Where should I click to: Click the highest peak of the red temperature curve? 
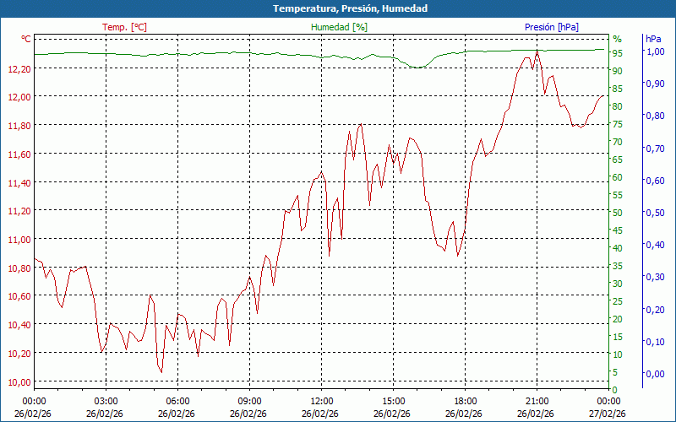[537, 51]
